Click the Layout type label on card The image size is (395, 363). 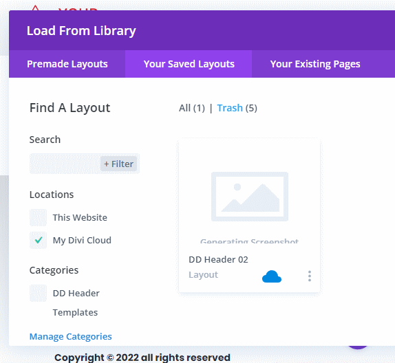(203, 274)
